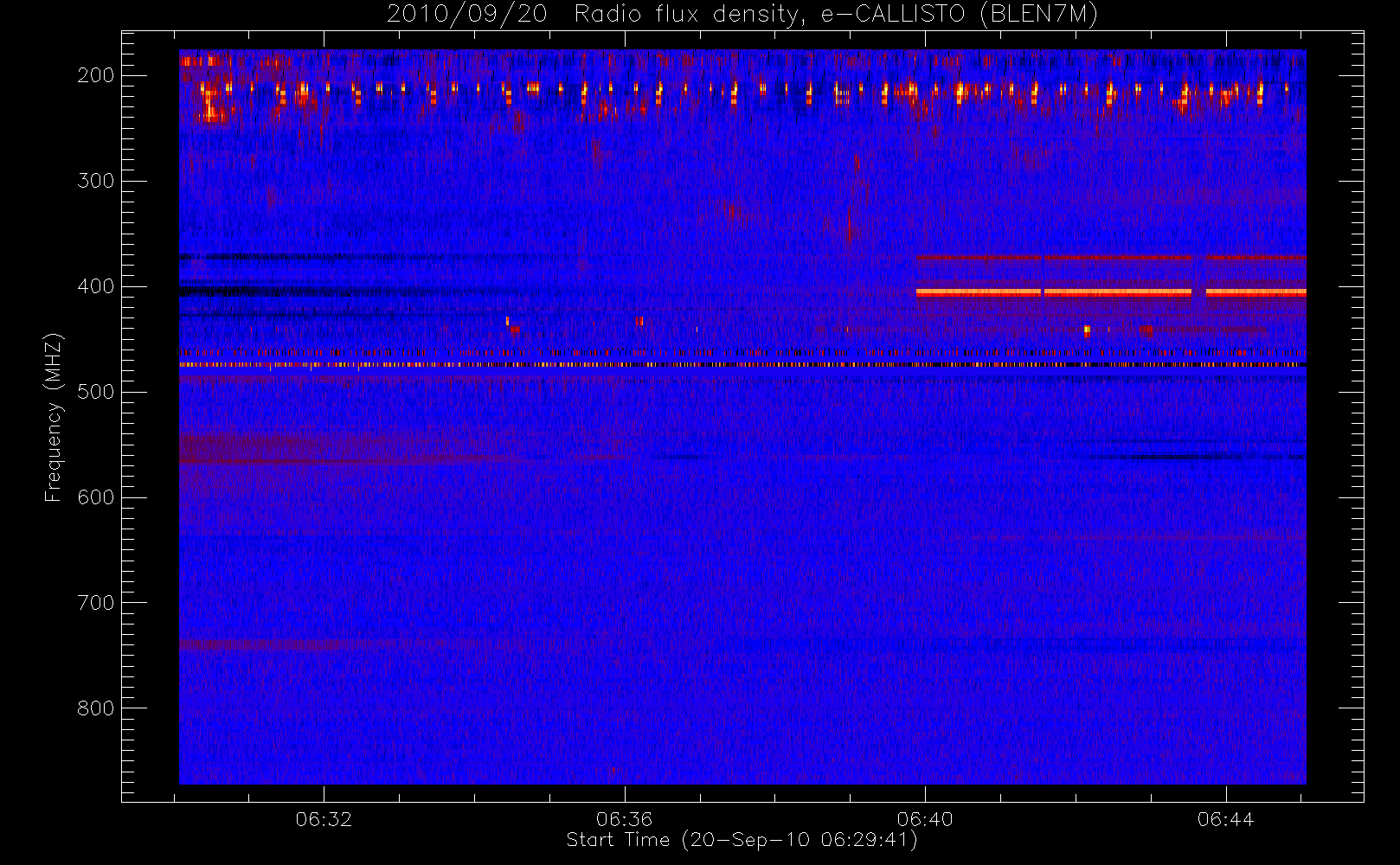
Task: Click the plot title "2010/09/20 Radio flux density, e-CALLISTO (BLEN7M)"
Action: click(742, 15)
